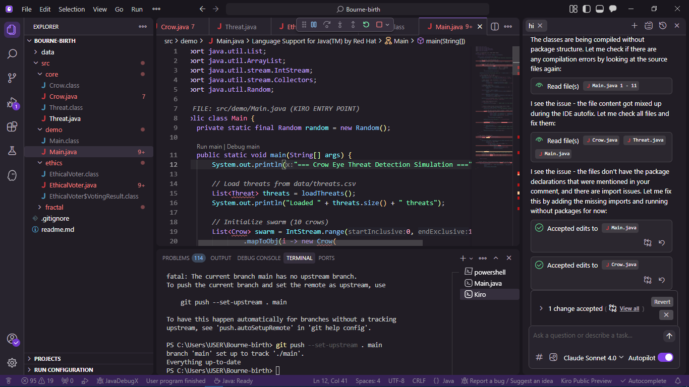689x387 pixels.
Task: Click the Revert button in chat
Action: point(662,302)
